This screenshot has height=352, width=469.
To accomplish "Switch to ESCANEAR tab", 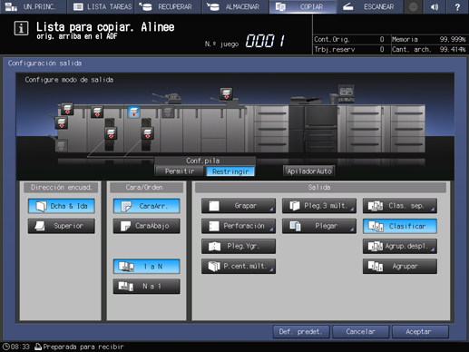I will tap(370, 6).
